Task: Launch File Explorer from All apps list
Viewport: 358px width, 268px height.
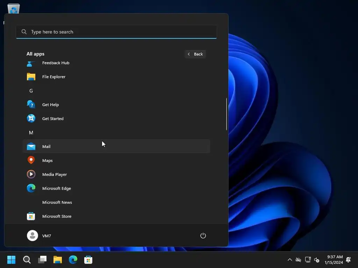Action: 116,77
